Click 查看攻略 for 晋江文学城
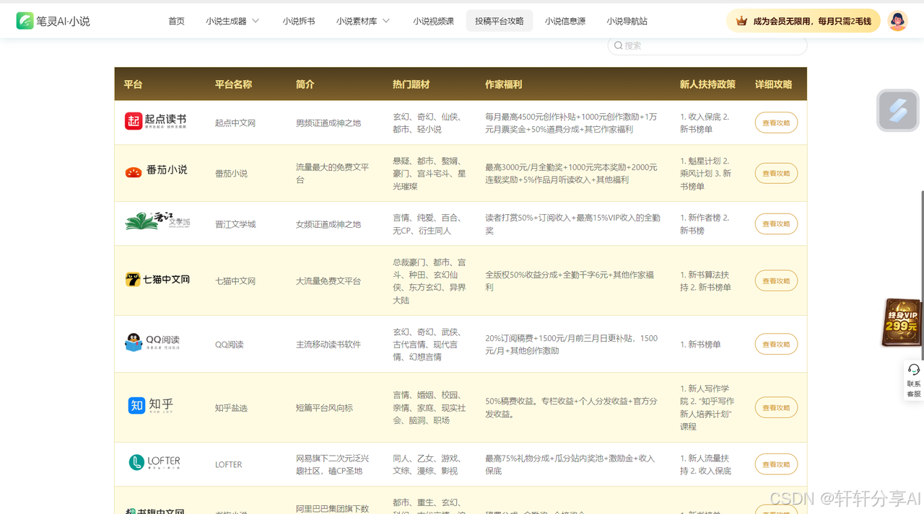 click(776, 223)
